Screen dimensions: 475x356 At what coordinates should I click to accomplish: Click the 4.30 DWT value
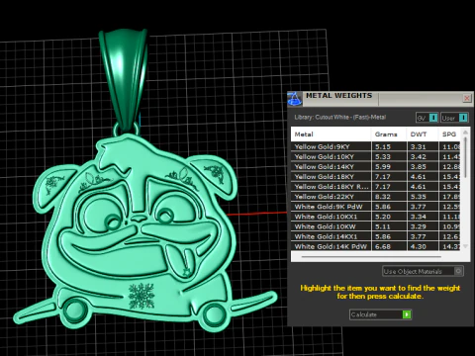(418, 246)
